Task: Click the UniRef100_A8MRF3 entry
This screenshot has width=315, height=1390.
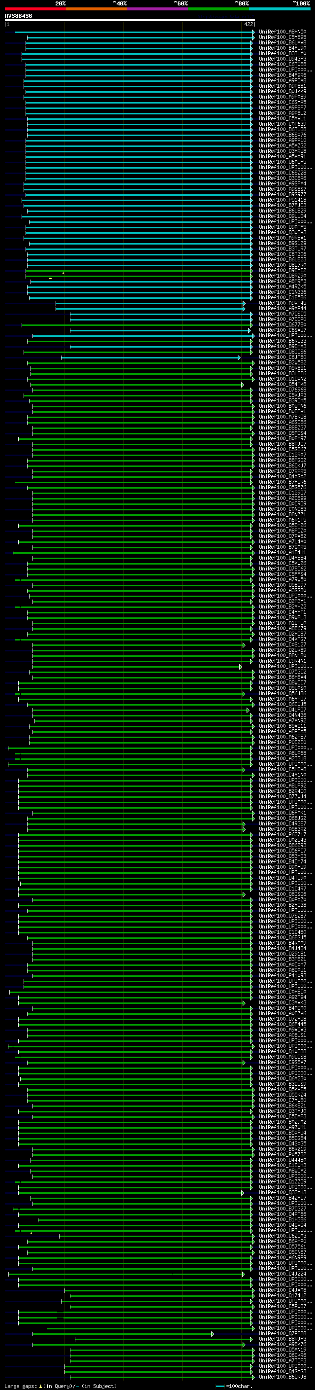Action: click(x=282, y=281)
